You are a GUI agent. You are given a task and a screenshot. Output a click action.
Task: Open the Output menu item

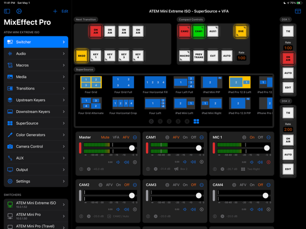[x=36, y=170]
